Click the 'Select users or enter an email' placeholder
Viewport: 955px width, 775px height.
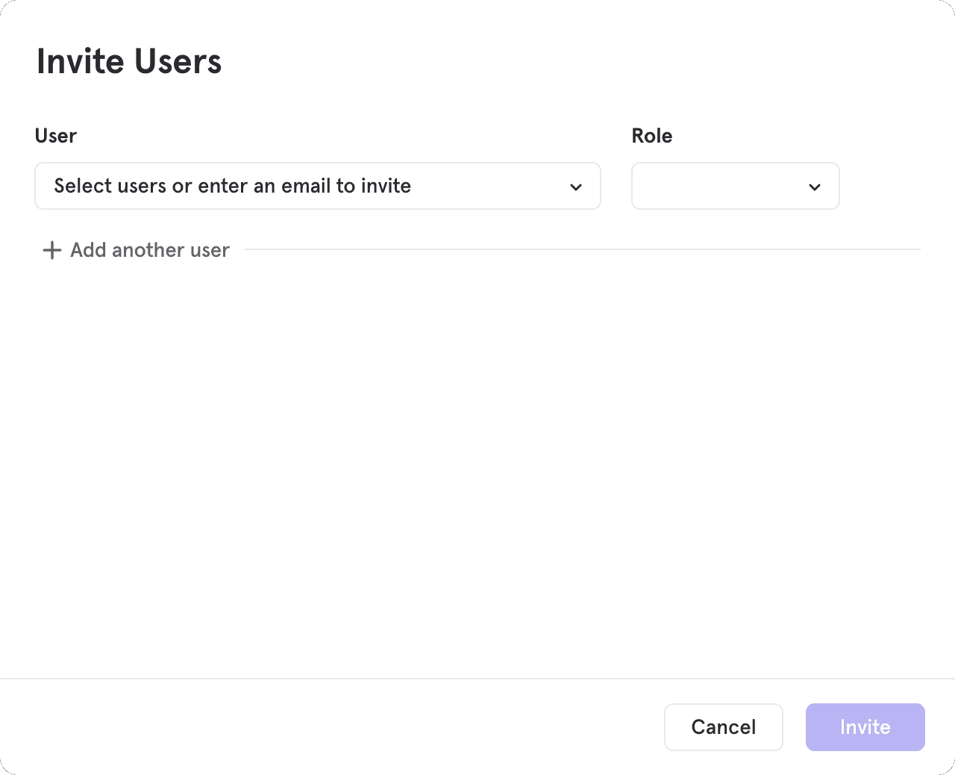click(x=233, y=186)
